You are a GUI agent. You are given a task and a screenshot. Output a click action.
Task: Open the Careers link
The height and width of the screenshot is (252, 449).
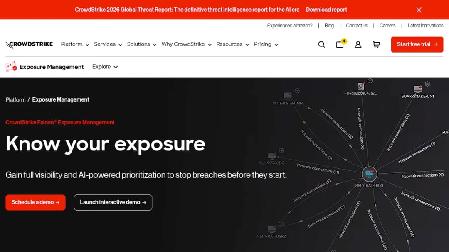click(387, 26)
